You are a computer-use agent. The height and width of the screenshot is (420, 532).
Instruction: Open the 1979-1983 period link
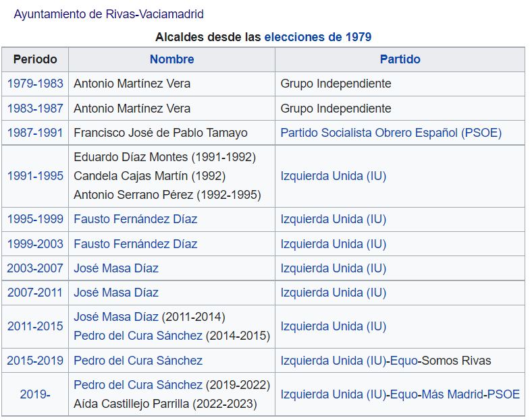pos(35,84)
